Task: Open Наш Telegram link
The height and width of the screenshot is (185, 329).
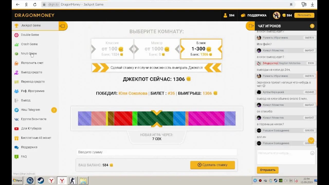Action: click(x=30, y=110)
